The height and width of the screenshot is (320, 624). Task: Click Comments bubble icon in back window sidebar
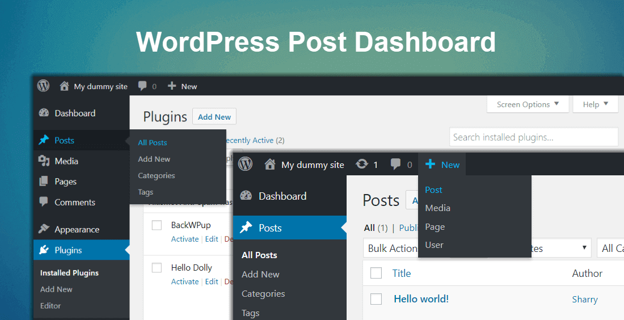click(44, 202)
